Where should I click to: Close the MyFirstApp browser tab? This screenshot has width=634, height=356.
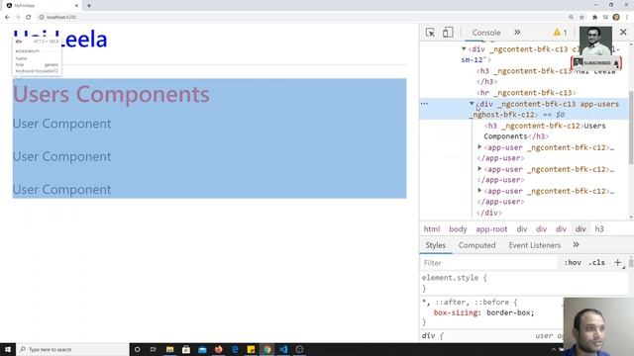[77, 6]
